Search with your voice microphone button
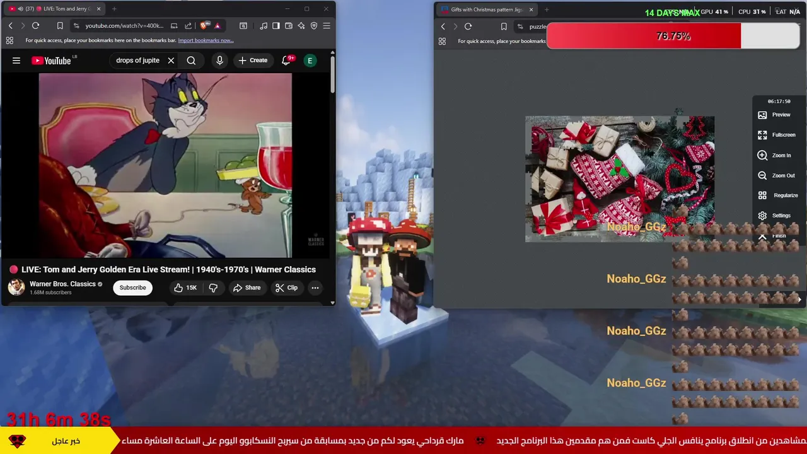Screen dimensions: 807x454 pyautogui.click(x=219, y=61)
